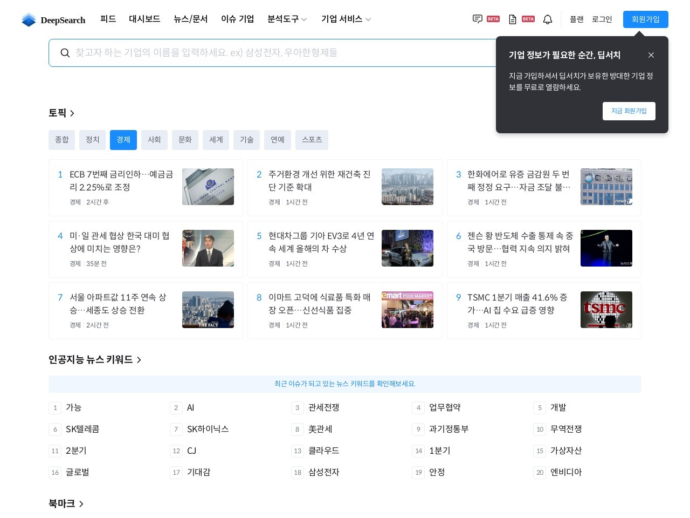
Task: Click the blue 회원가입 button
Action: [646, 19]
